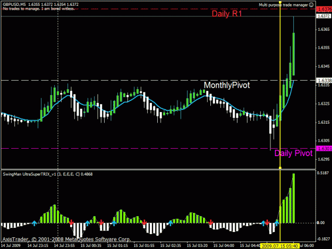Select the yellow vertical line on price chart
Screen dimensions: 332x249
280,84
